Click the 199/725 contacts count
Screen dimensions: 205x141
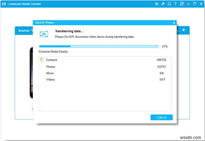tap(161, 60)
